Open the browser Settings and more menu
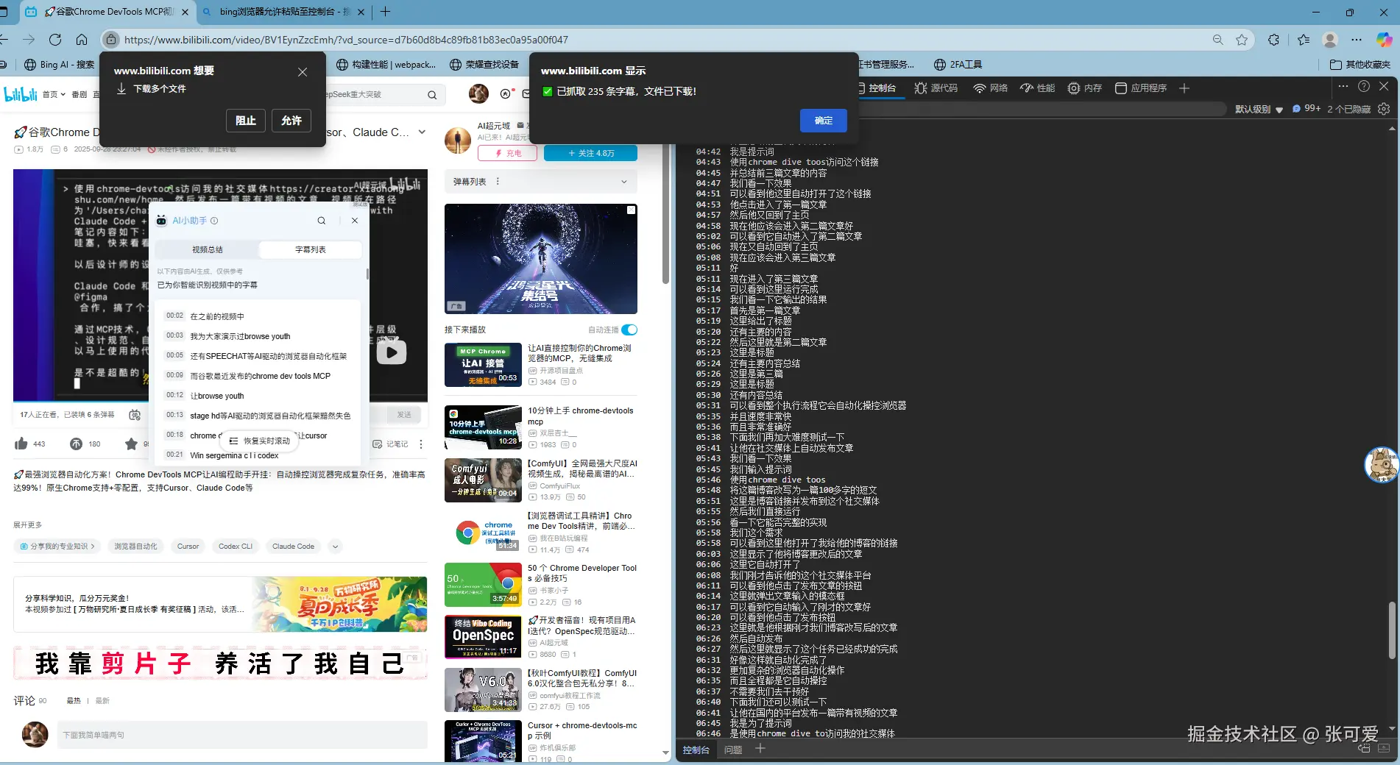 (x=1357, y=40)
